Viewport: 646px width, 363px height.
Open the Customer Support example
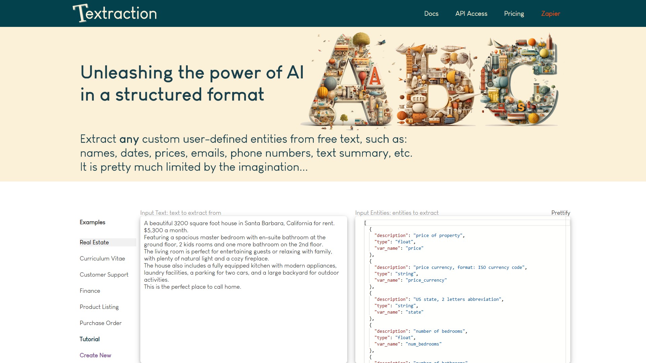pos(104,275)
